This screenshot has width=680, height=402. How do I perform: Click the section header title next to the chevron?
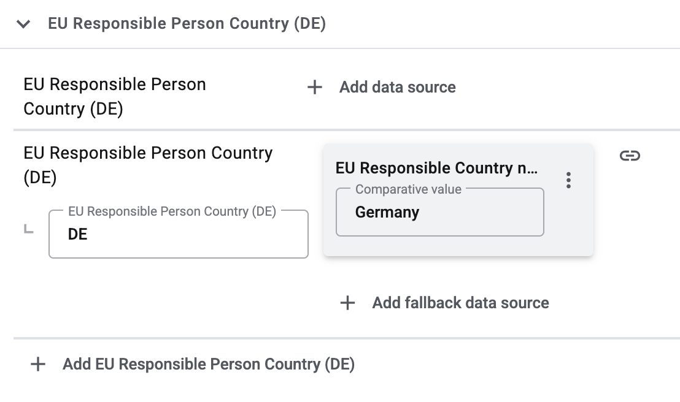click(187, 24)
